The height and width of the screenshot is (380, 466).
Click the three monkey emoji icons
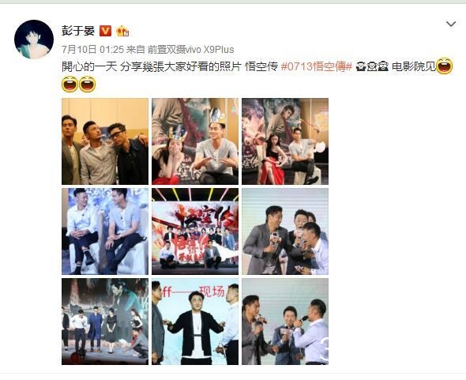[x=372, y=66]
